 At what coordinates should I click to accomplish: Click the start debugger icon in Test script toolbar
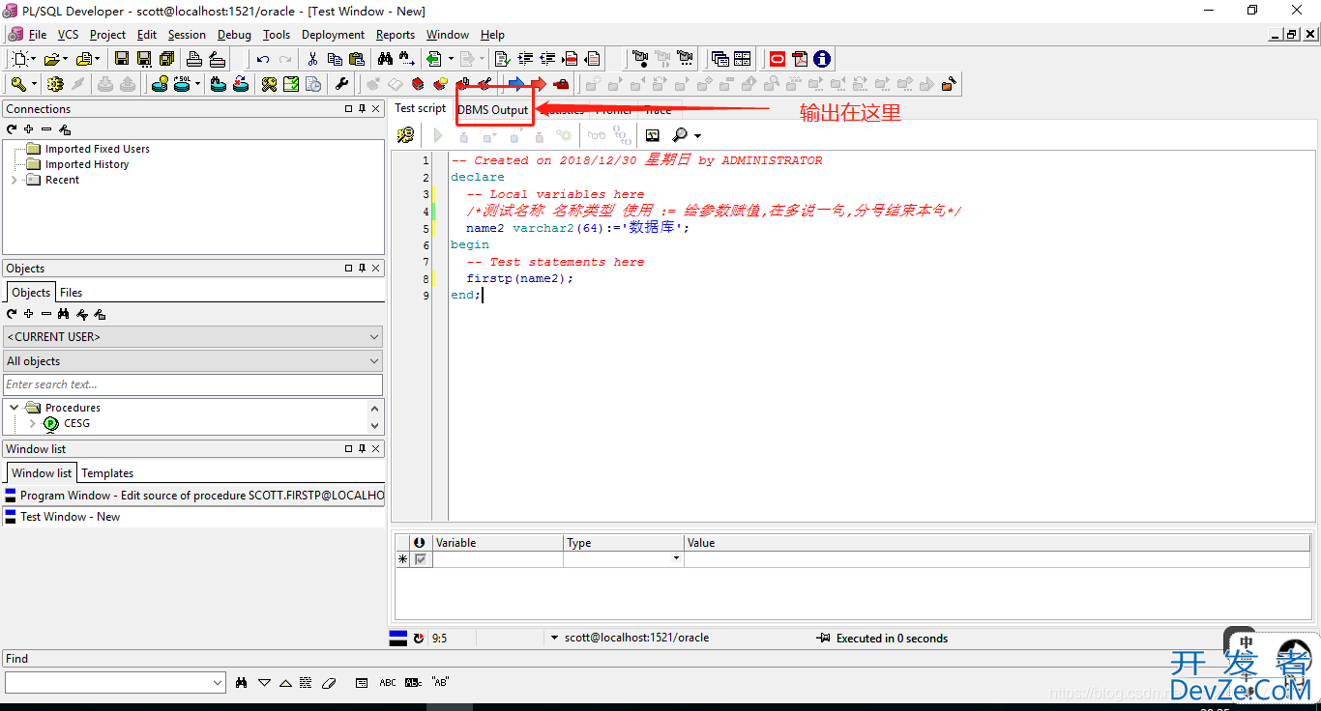pyautogui.click(x=405, y=135)
